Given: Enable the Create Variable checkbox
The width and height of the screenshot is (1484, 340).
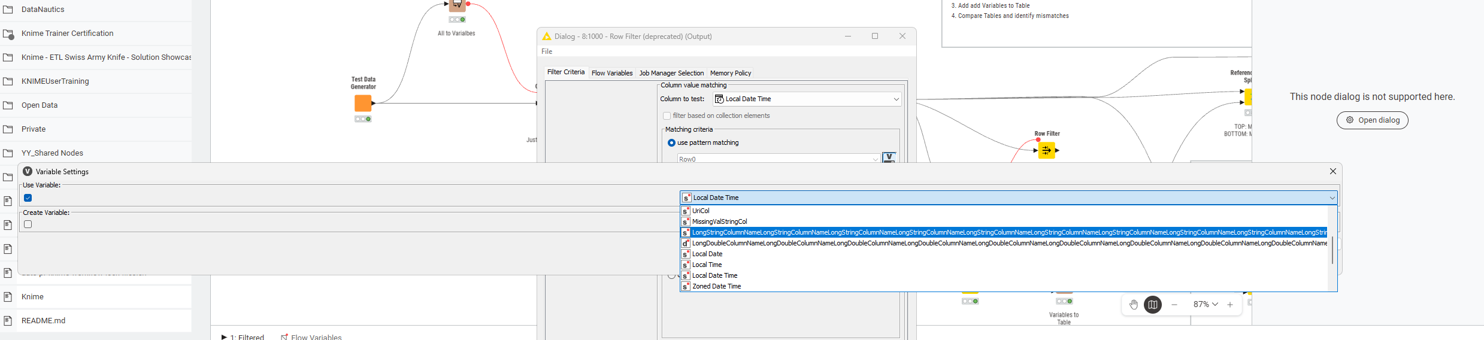Looking at the screenshot, I should coord(28,224).
